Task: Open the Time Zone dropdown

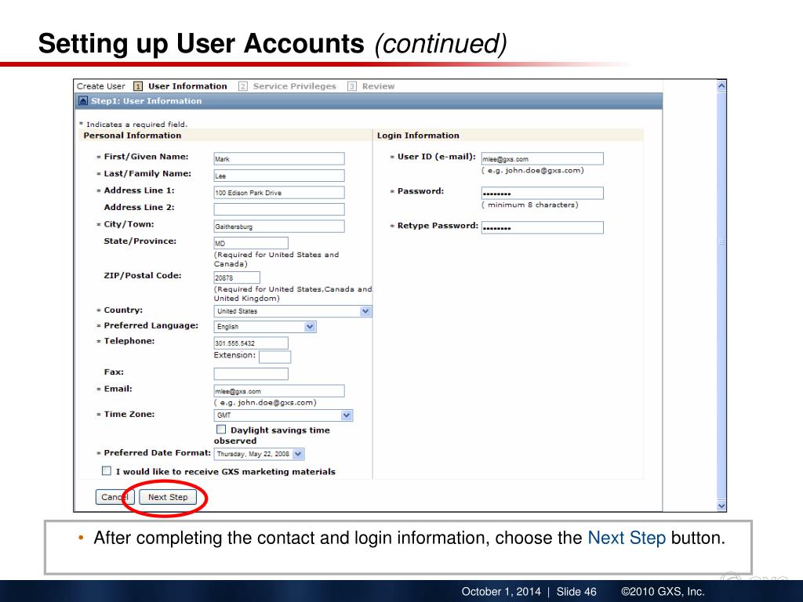Action: (x=283, y=415)
